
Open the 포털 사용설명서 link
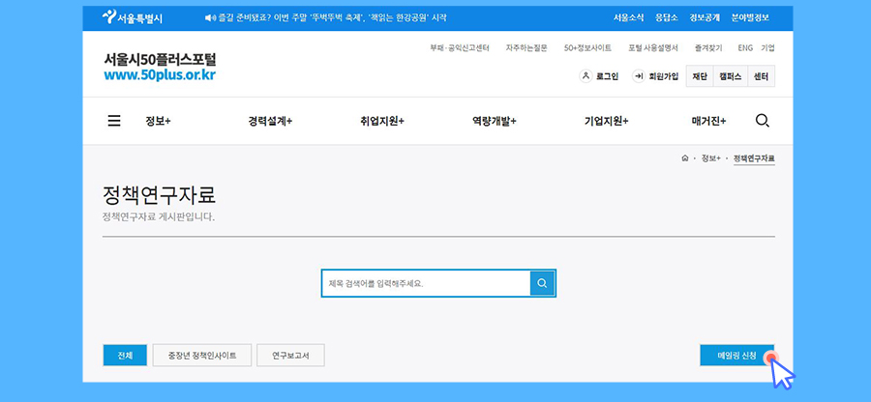pyautogui.click(x=653, y=48)
